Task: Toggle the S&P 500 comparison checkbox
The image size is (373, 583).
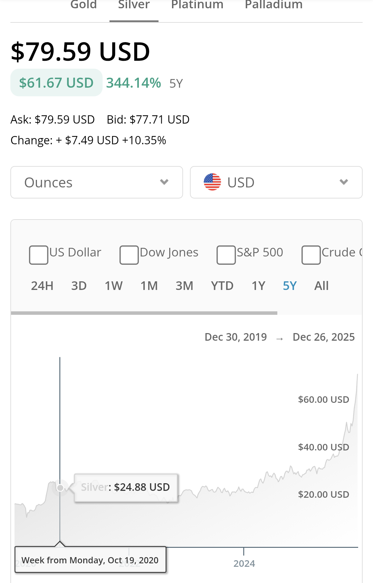Action: (x=226, y=255)
